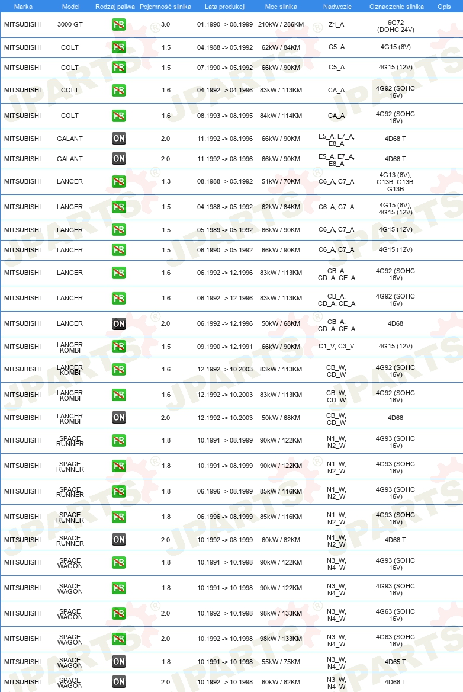The image size is (463, 692).
Task: Select the '10.1992 -> 08.1999' production years cell
Action: 225,540
